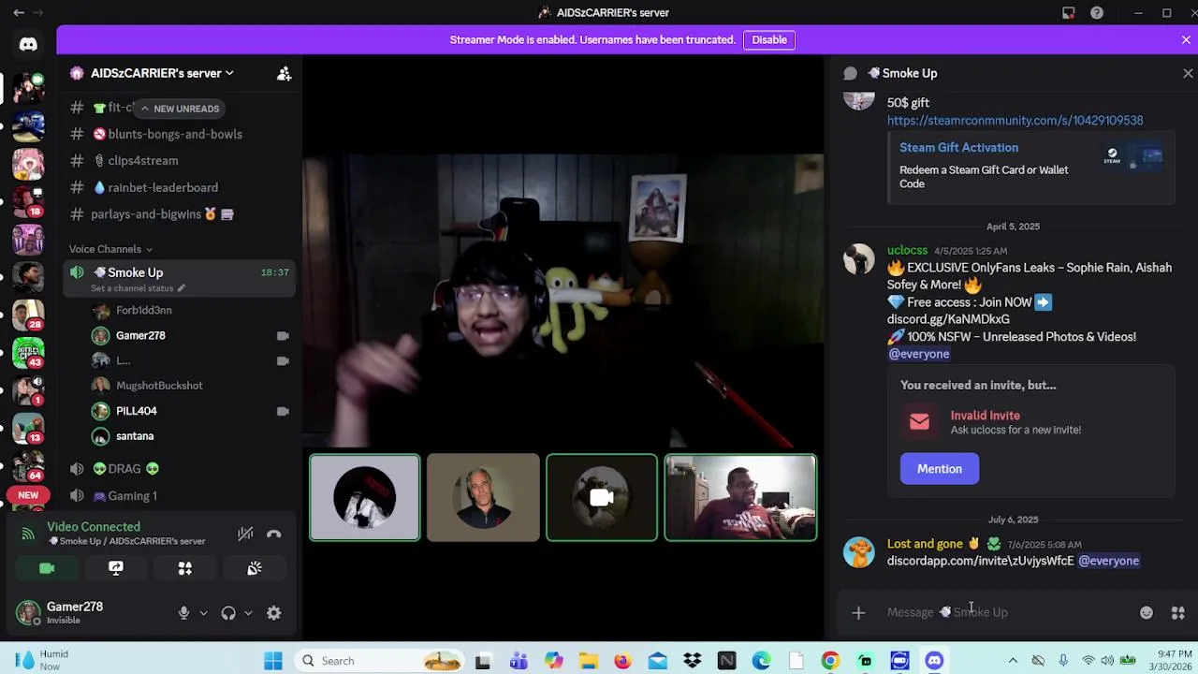Click the taskbar Search box
This screenshot has width=1198, height=674.
point(381,661)
